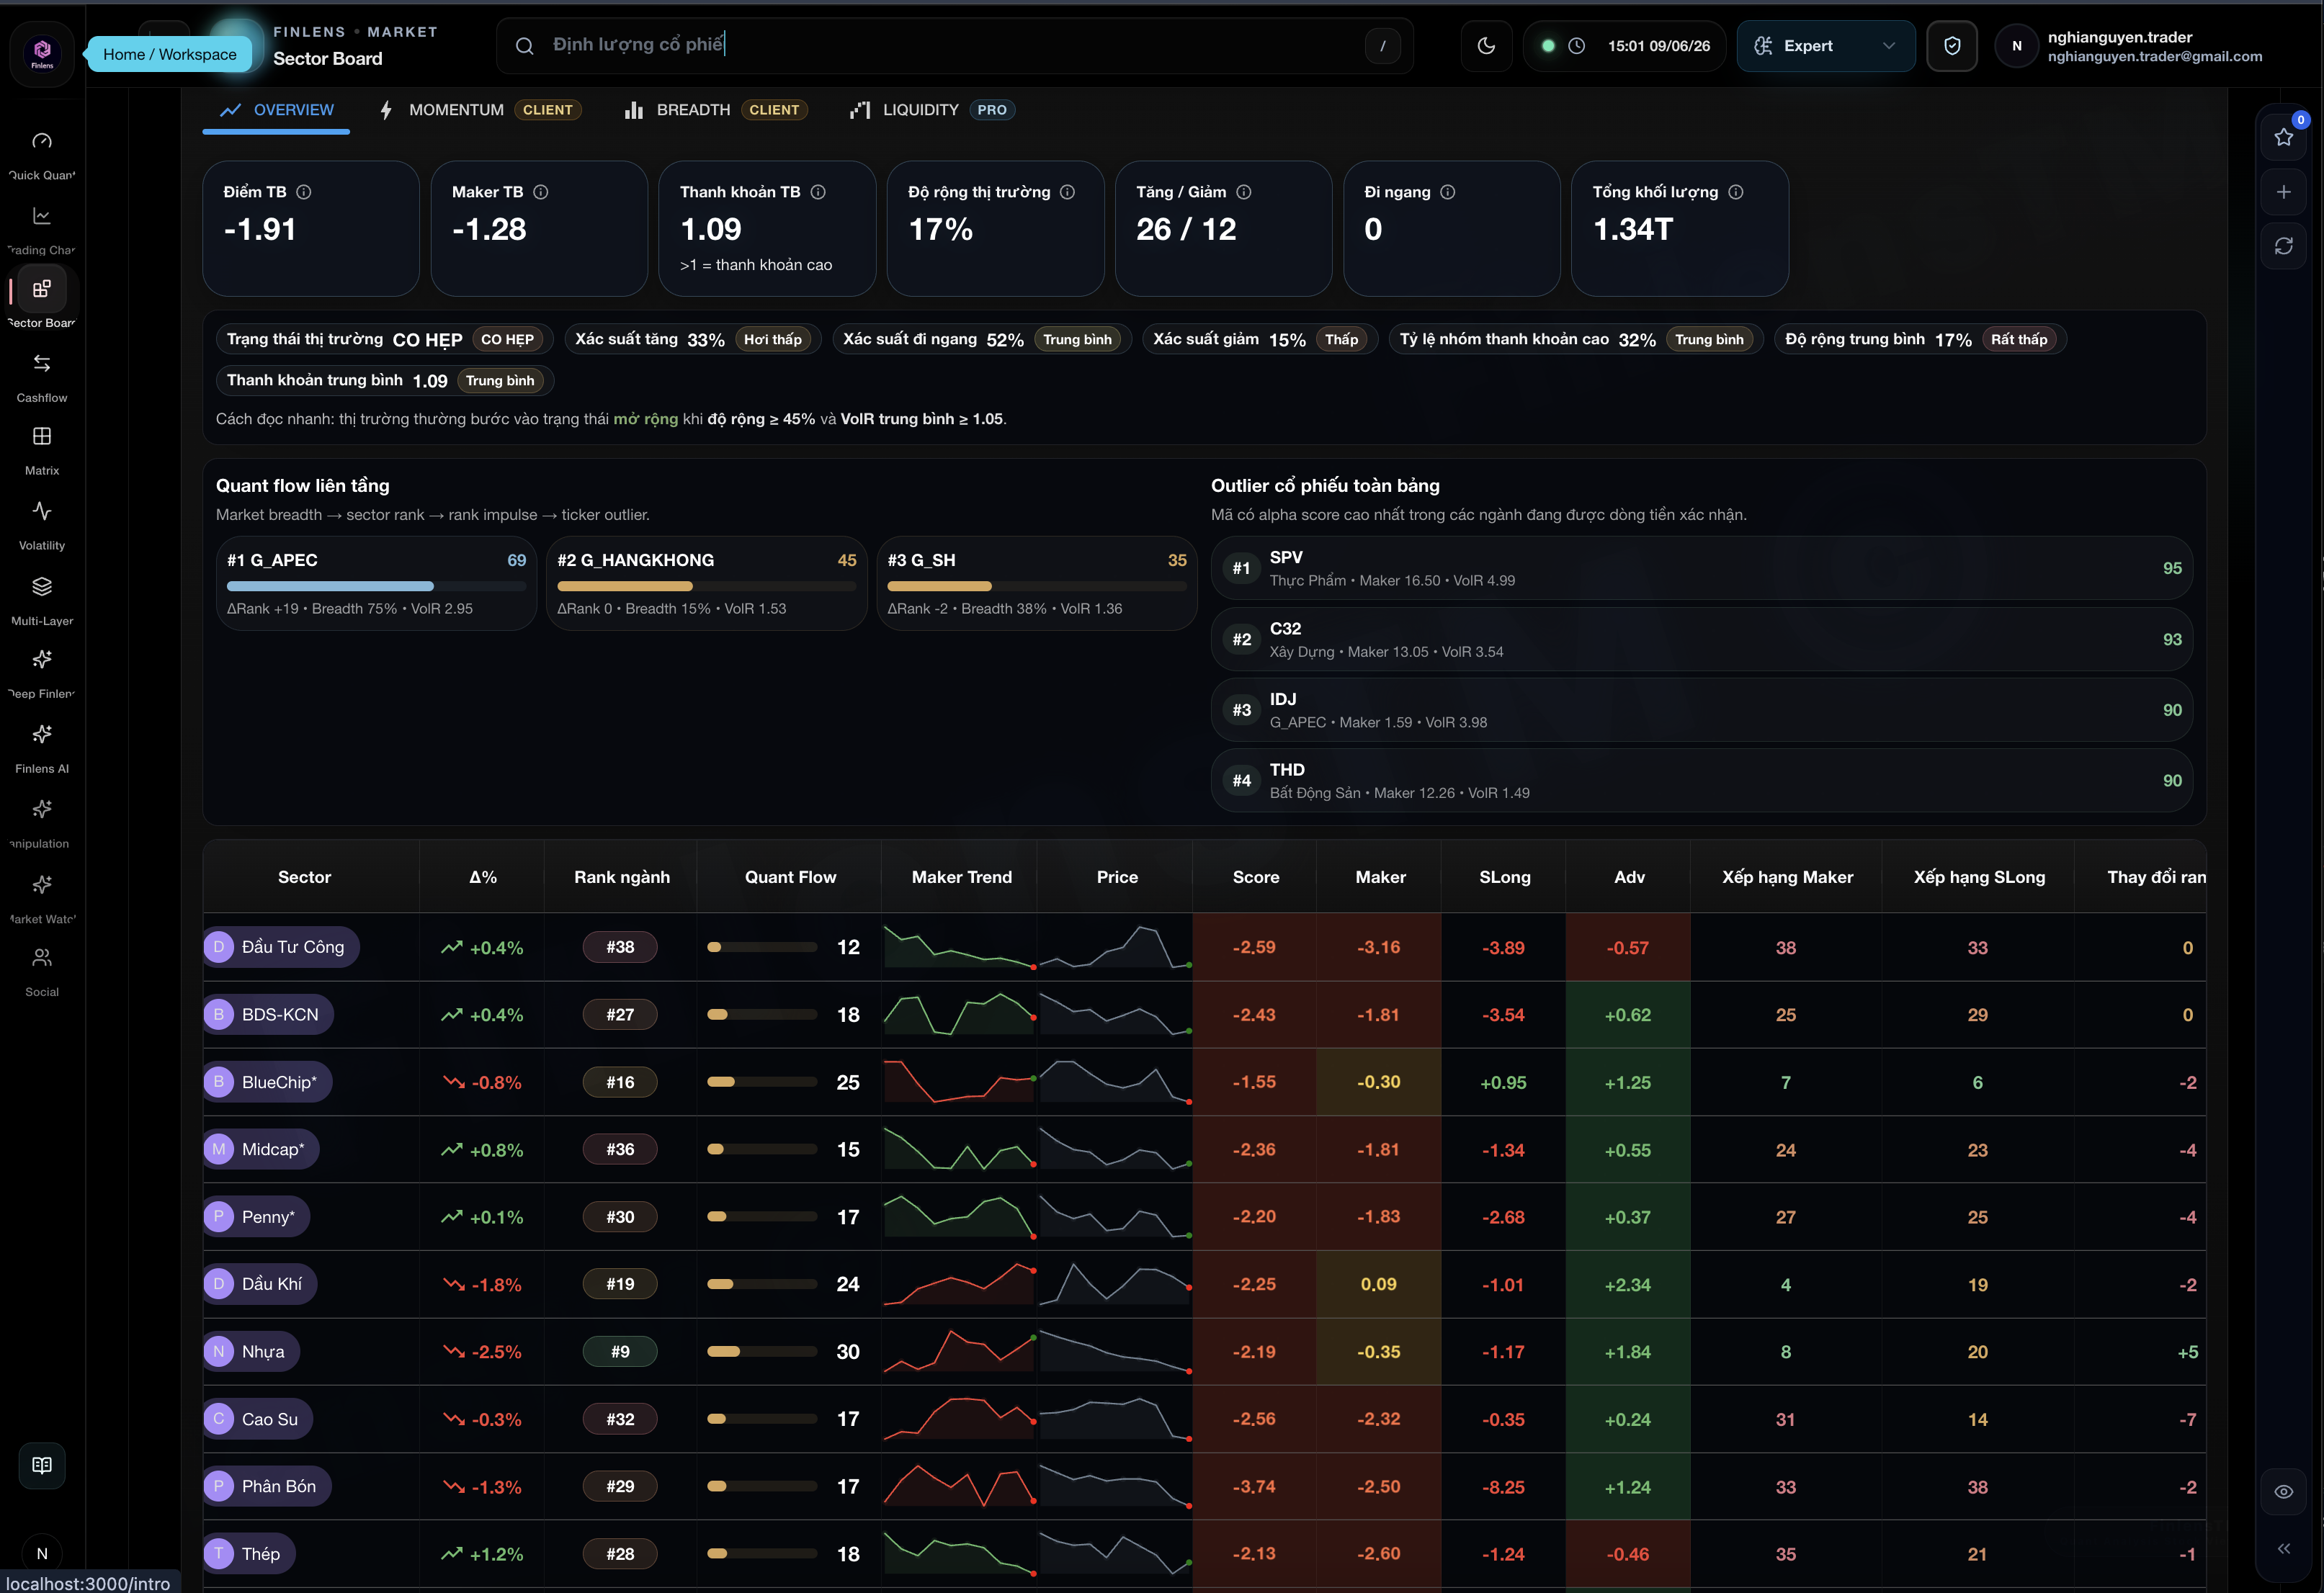Click the Dầu Khí Maker Trend sparkline
This screenshot has height=1593, width=2324.
(959, 1284)
